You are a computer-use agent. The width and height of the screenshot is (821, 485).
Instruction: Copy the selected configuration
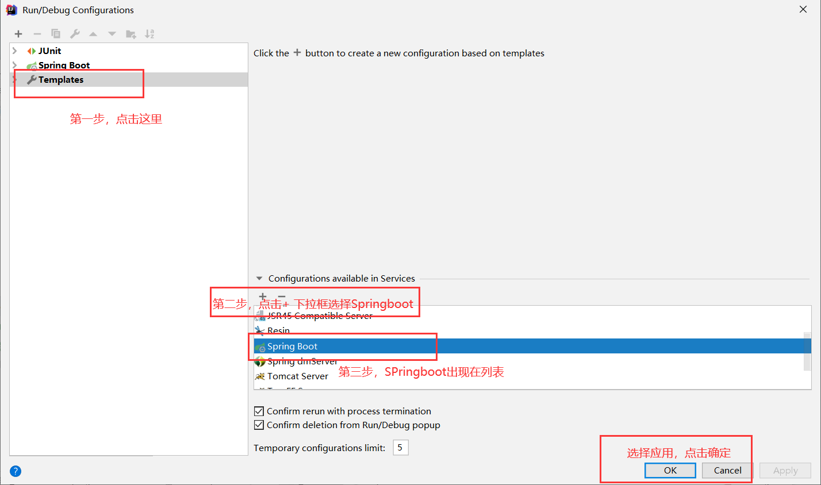[x=56, y=34]
